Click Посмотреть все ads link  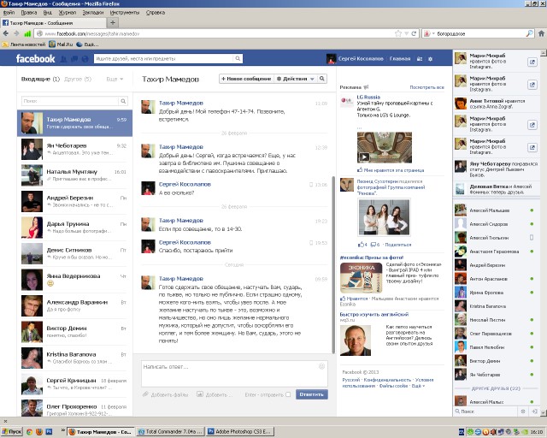click(x=426, y=87)
